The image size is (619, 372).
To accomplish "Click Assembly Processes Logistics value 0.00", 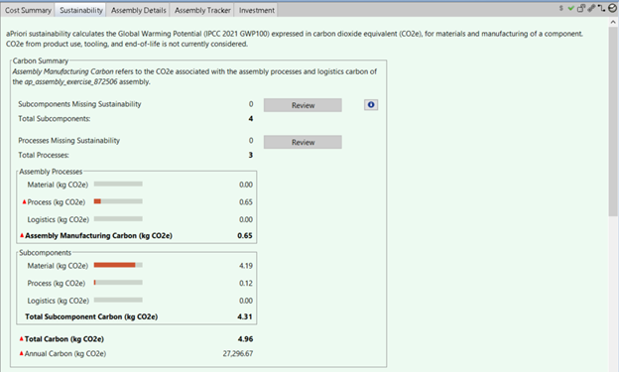I will coord(246,219).
